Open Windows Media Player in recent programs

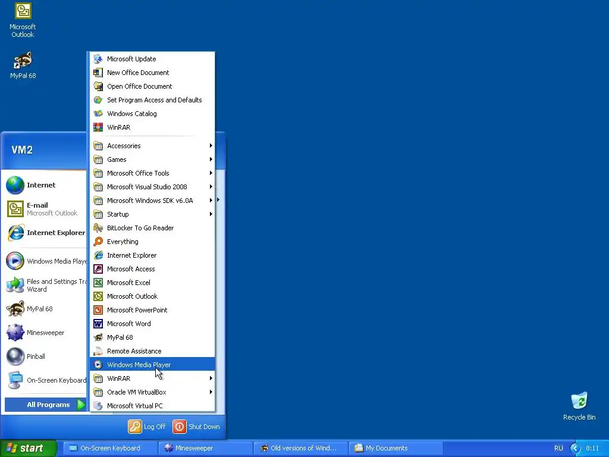pos(46,261)
